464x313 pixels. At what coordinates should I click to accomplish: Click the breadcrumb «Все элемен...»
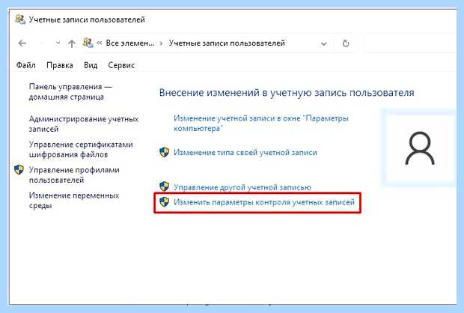coord(130,43)
